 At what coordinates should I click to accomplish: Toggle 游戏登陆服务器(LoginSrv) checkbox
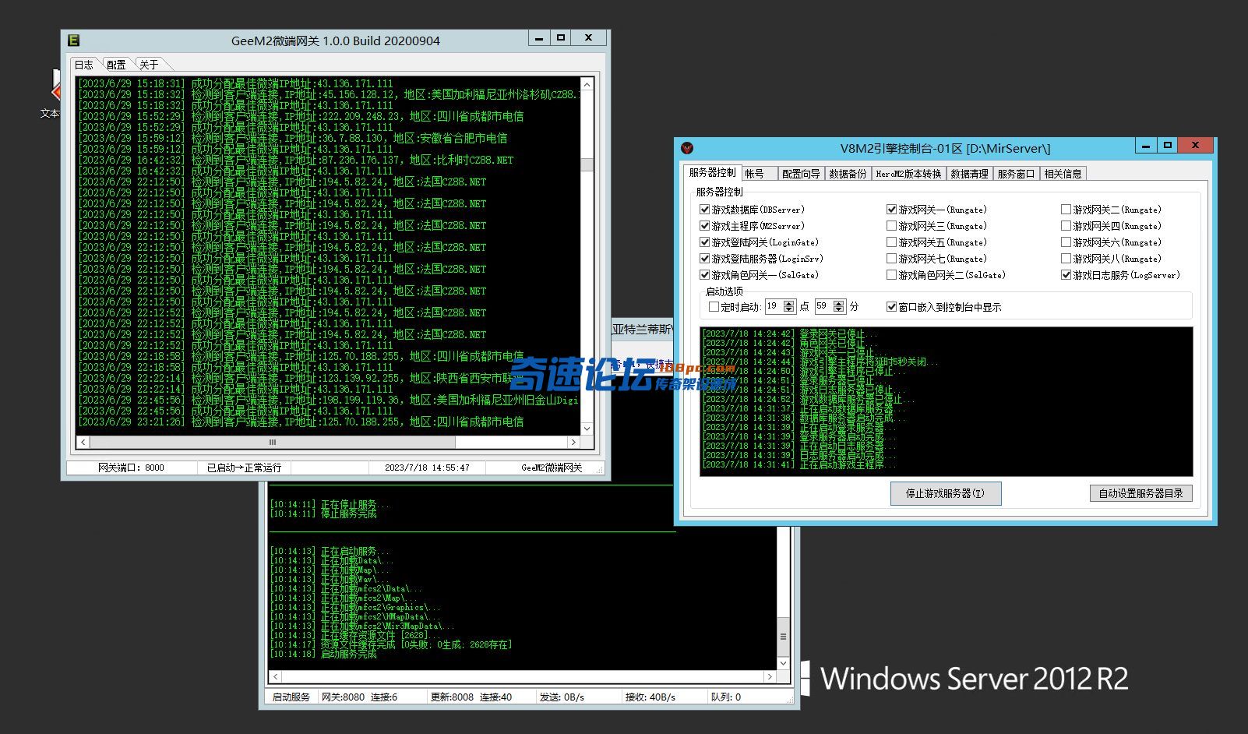704,259
